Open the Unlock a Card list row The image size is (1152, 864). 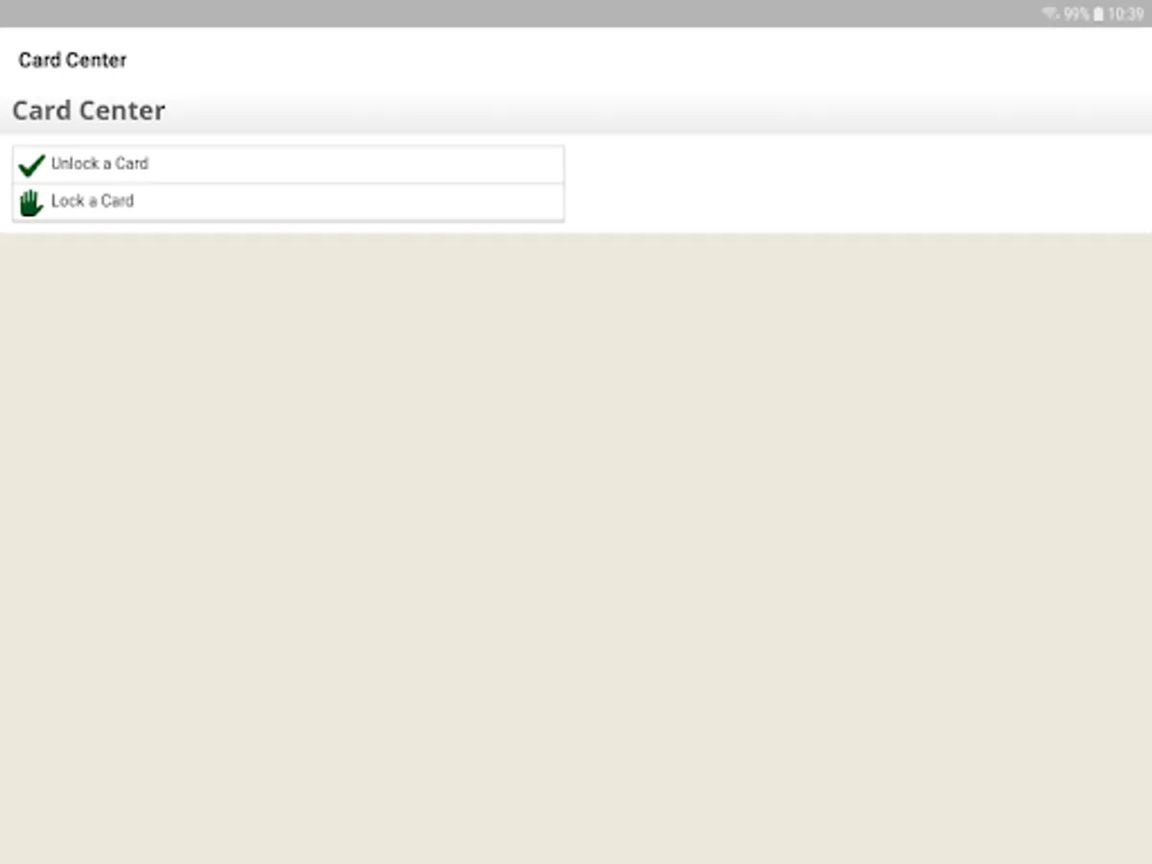(288, 164)
